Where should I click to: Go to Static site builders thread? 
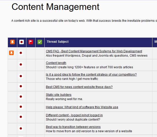(59, 95)
